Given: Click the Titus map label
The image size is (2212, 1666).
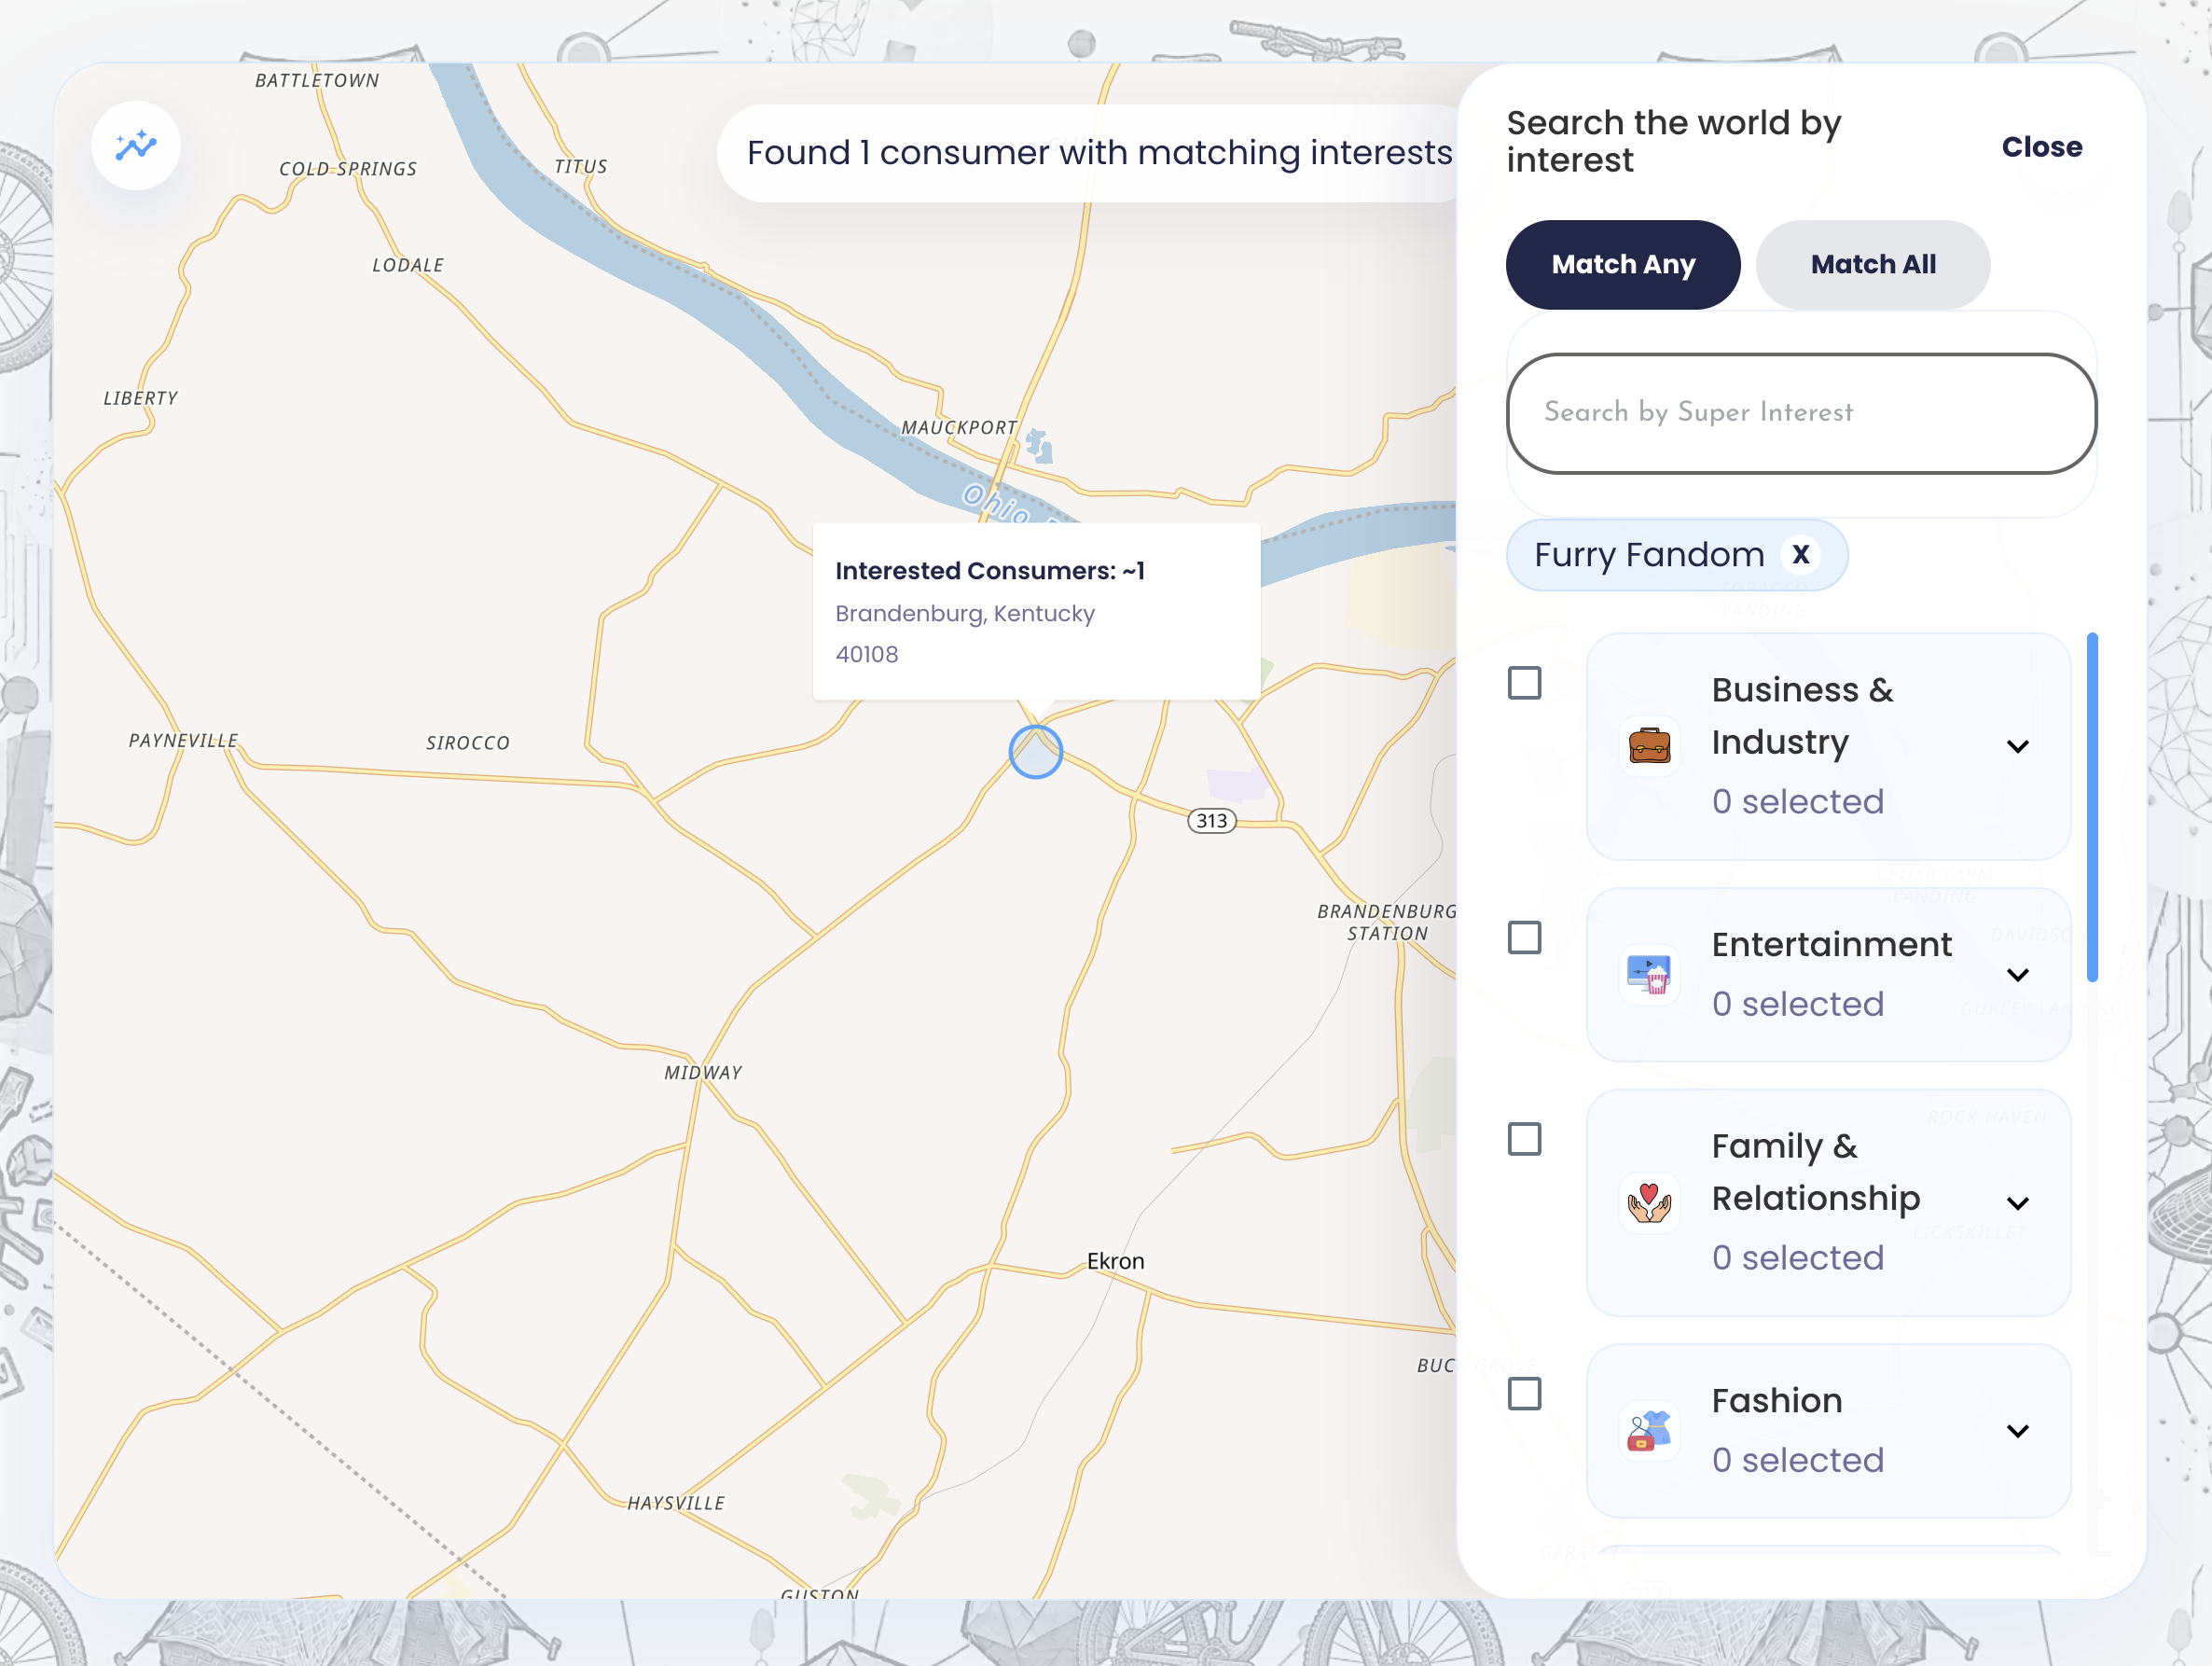Looking at the screenshot, I should 581,167.
